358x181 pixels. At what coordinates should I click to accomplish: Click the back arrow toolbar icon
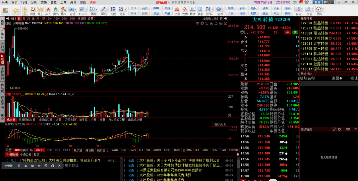[x=16, y=11]
